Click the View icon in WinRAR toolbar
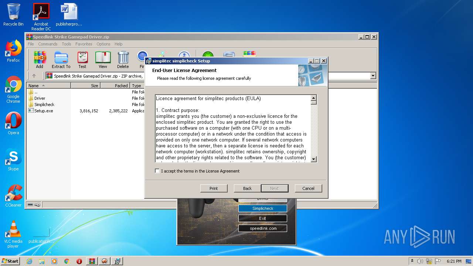This screenshot has height=266, width=473. click(103, 60)
